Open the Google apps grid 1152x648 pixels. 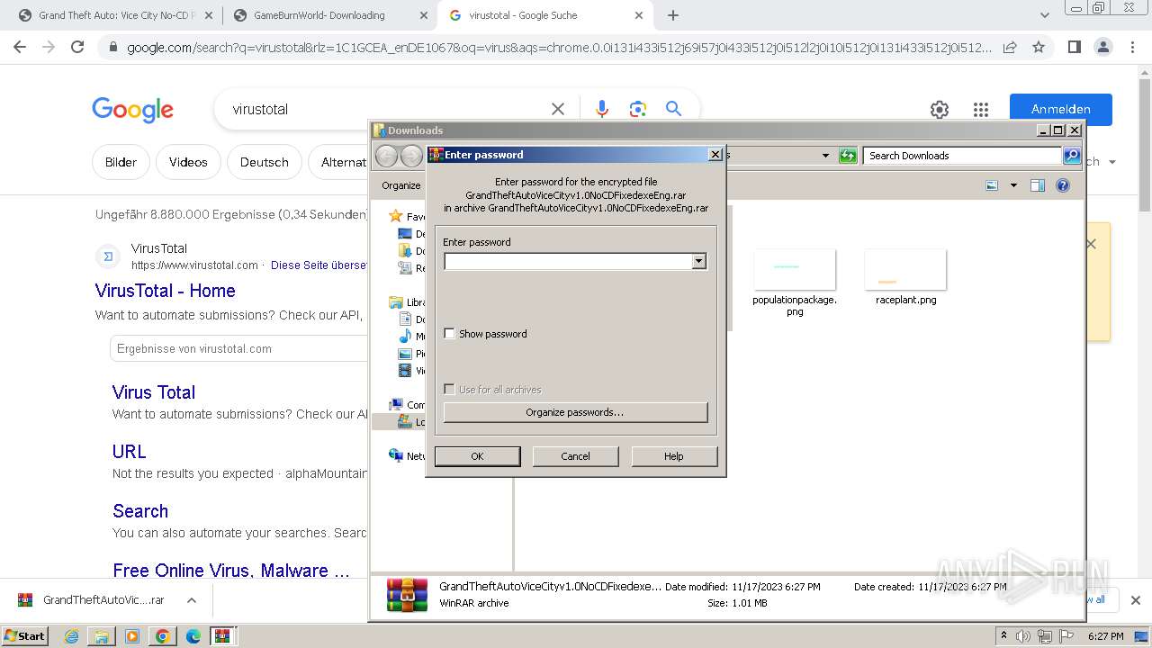(x=981, y=110)
